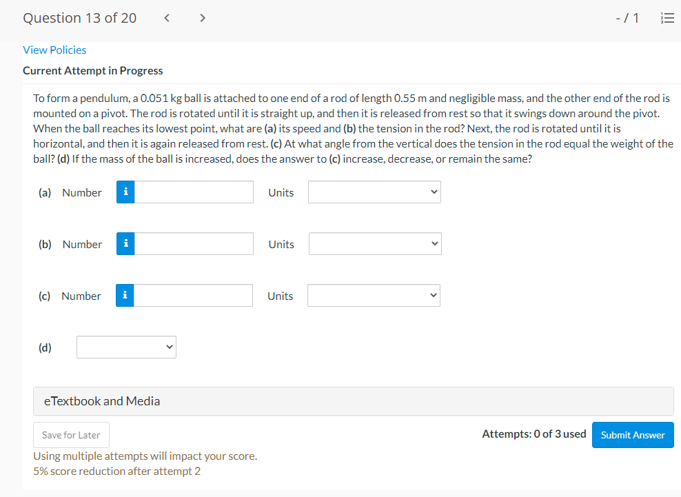Open the Units dropdown for part (a)

tap(374, 192)
